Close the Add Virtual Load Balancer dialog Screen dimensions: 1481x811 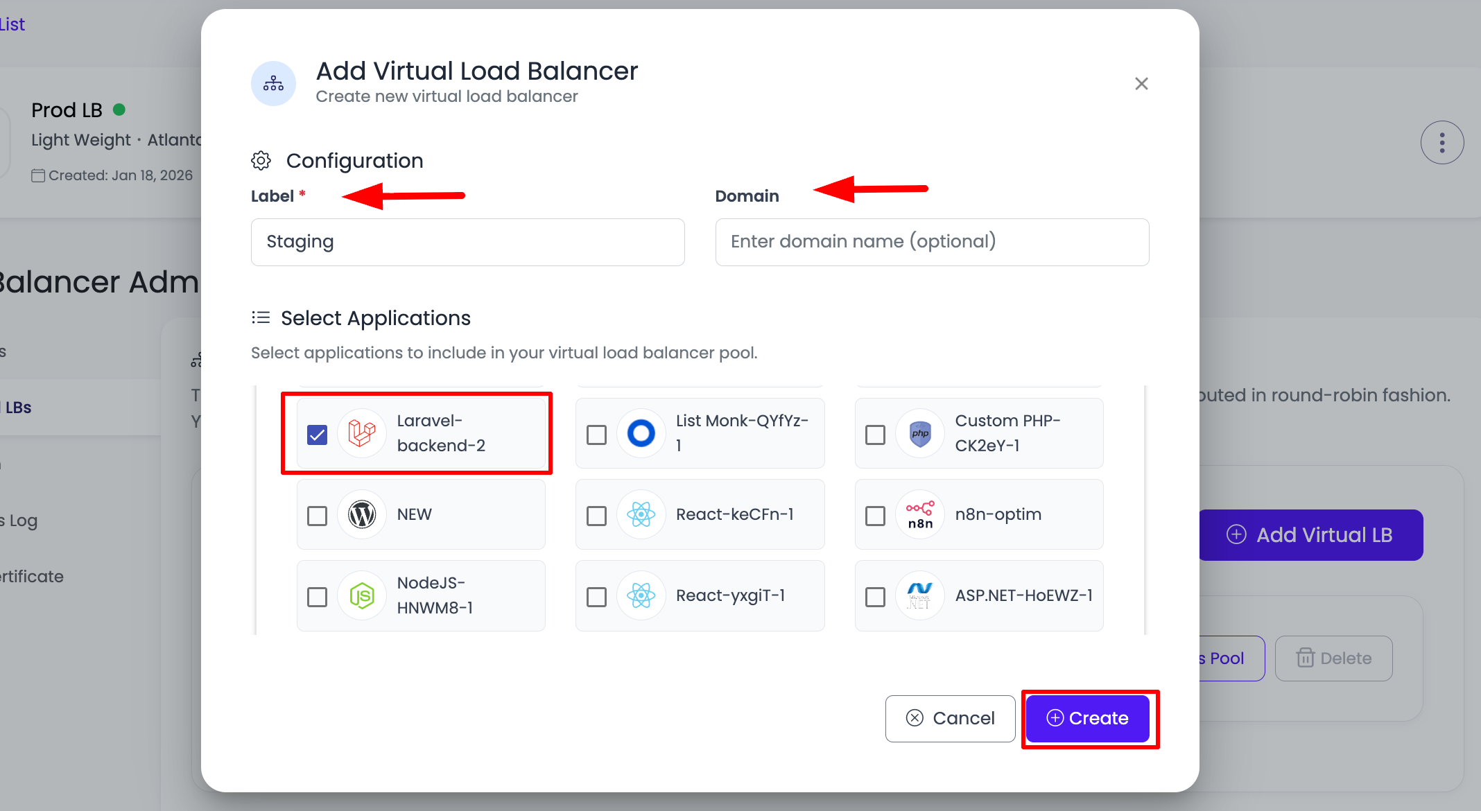pos(1141,84)
